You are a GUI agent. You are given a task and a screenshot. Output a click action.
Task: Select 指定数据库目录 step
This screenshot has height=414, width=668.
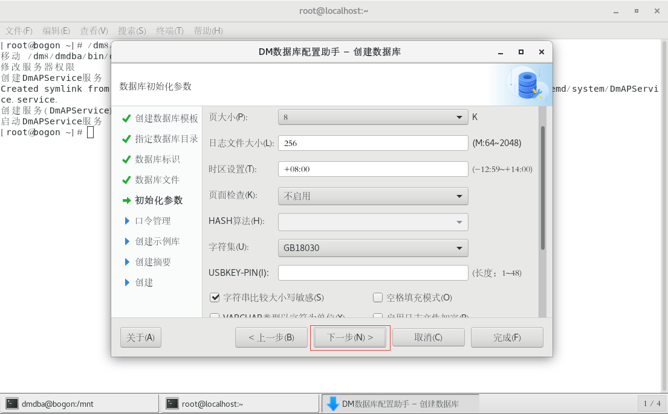(x=167, y=139)
